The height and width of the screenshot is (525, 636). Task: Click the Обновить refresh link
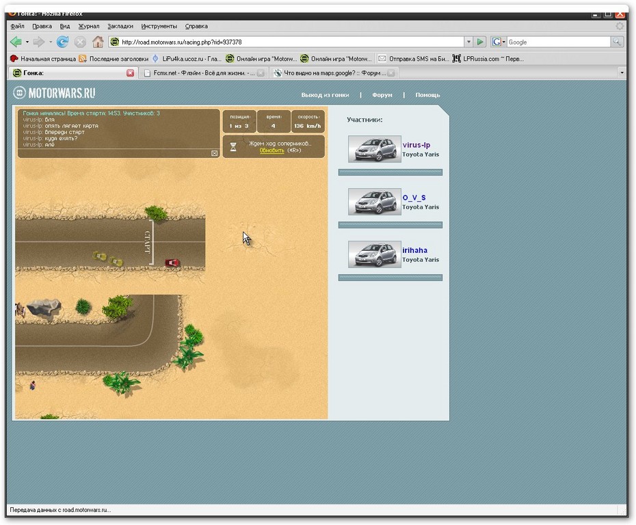(271, 150)
